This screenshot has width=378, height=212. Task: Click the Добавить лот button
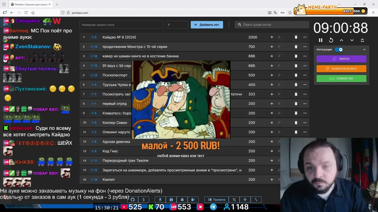coord(207,25)
